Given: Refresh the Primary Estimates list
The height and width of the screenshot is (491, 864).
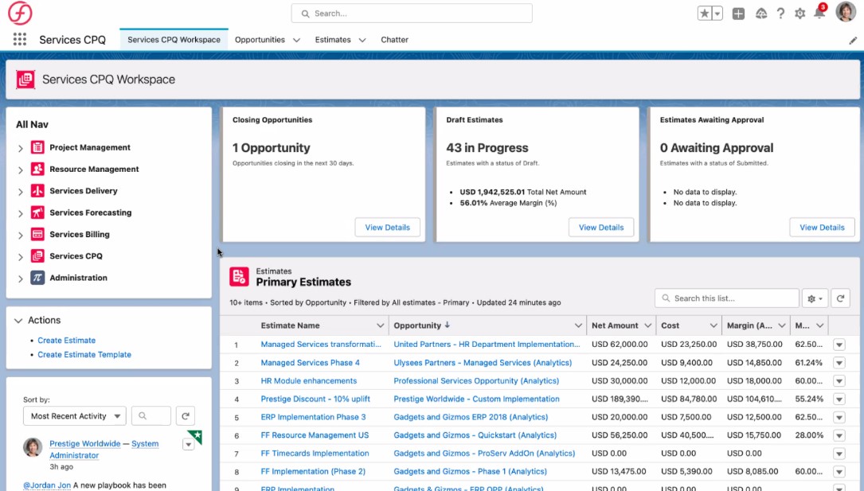Looking at the screenshot, I should pyautogui.click(x=840, y=298).
